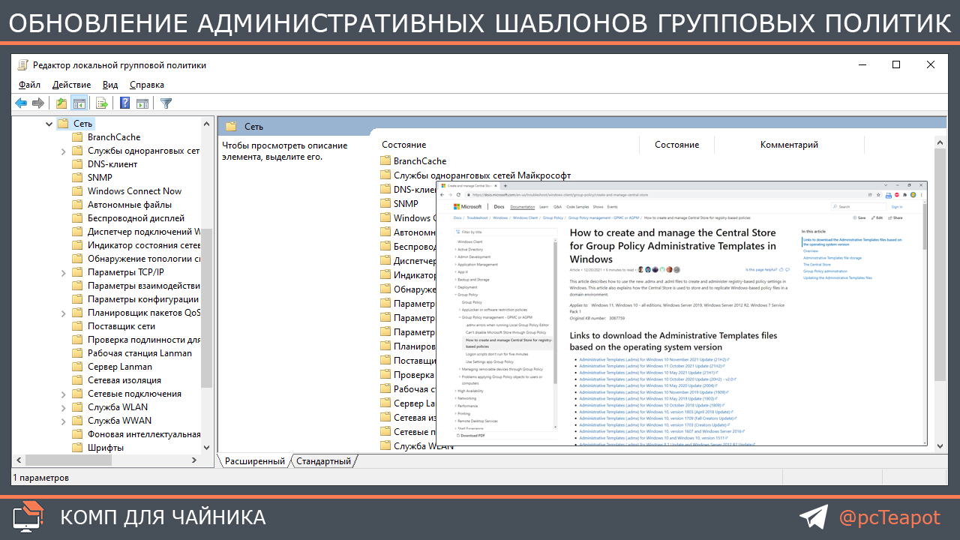Image resolution: width=960 pixels, height=540 pixels.
Task: Click the BranchCache folder icon in the list pane
Action: pyautogui.click(x=385, y=161)
